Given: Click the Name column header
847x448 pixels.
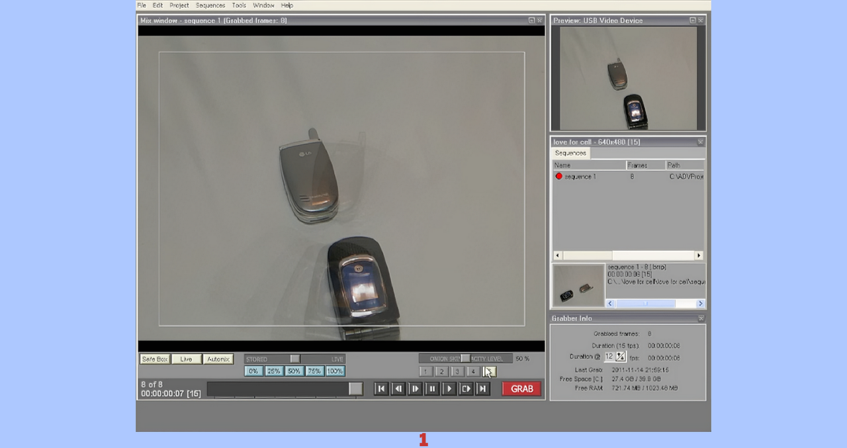Looking at the screenshot, I should tap(590, 165).
